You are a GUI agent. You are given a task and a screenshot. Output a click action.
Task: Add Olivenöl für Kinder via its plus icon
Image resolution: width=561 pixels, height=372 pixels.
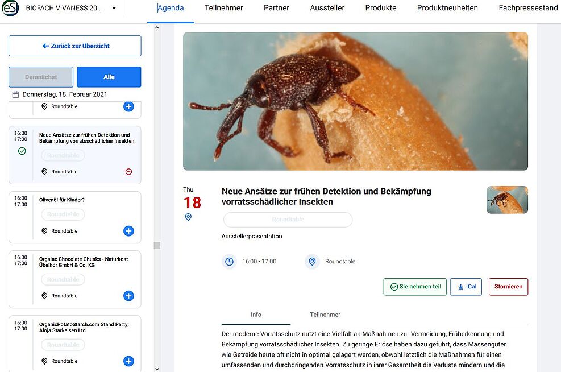[x=128, y=231]
